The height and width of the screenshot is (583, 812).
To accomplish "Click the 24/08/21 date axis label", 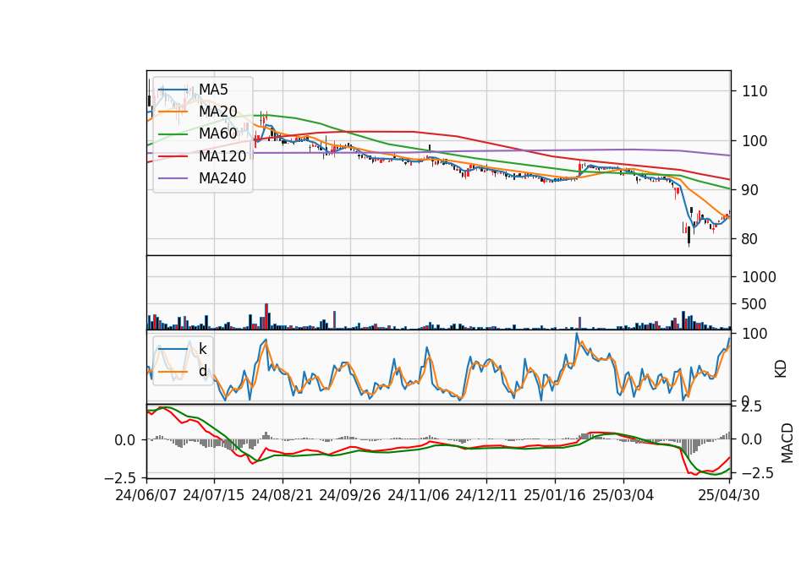I will pyautogui.click(x=283, y=495).
